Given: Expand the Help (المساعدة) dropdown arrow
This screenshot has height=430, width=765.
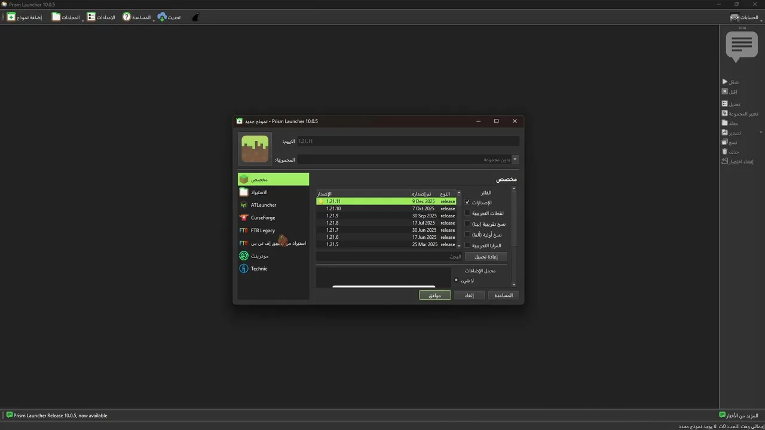Looking at the screenshot, I should pyautogui.click(x=154, y=20).
